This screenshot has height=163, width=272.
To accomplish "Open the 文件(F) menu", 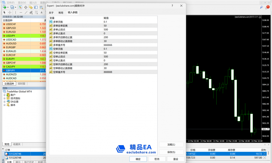I will (x=11, y=3).
